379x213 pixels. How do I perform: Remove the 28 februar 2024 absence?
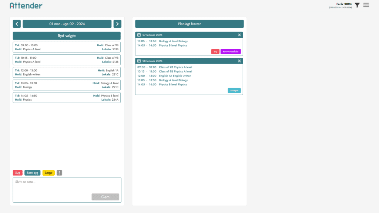(x=239, y=61)
